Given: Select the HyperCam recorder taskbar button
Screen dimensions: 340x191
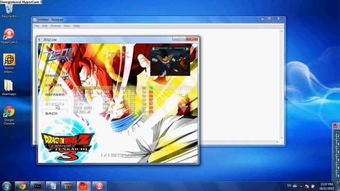Looking at the screenshot, I should (99, 186).
